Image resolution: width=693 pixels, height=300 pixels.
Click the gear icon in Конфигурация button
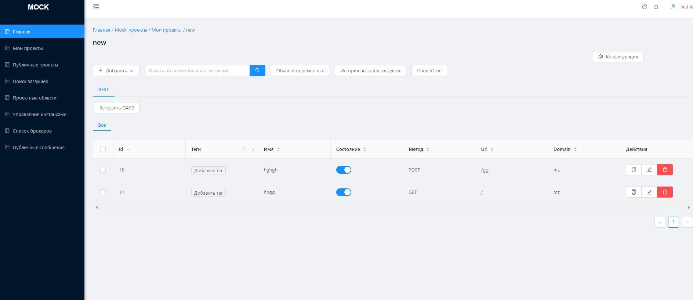601,57
